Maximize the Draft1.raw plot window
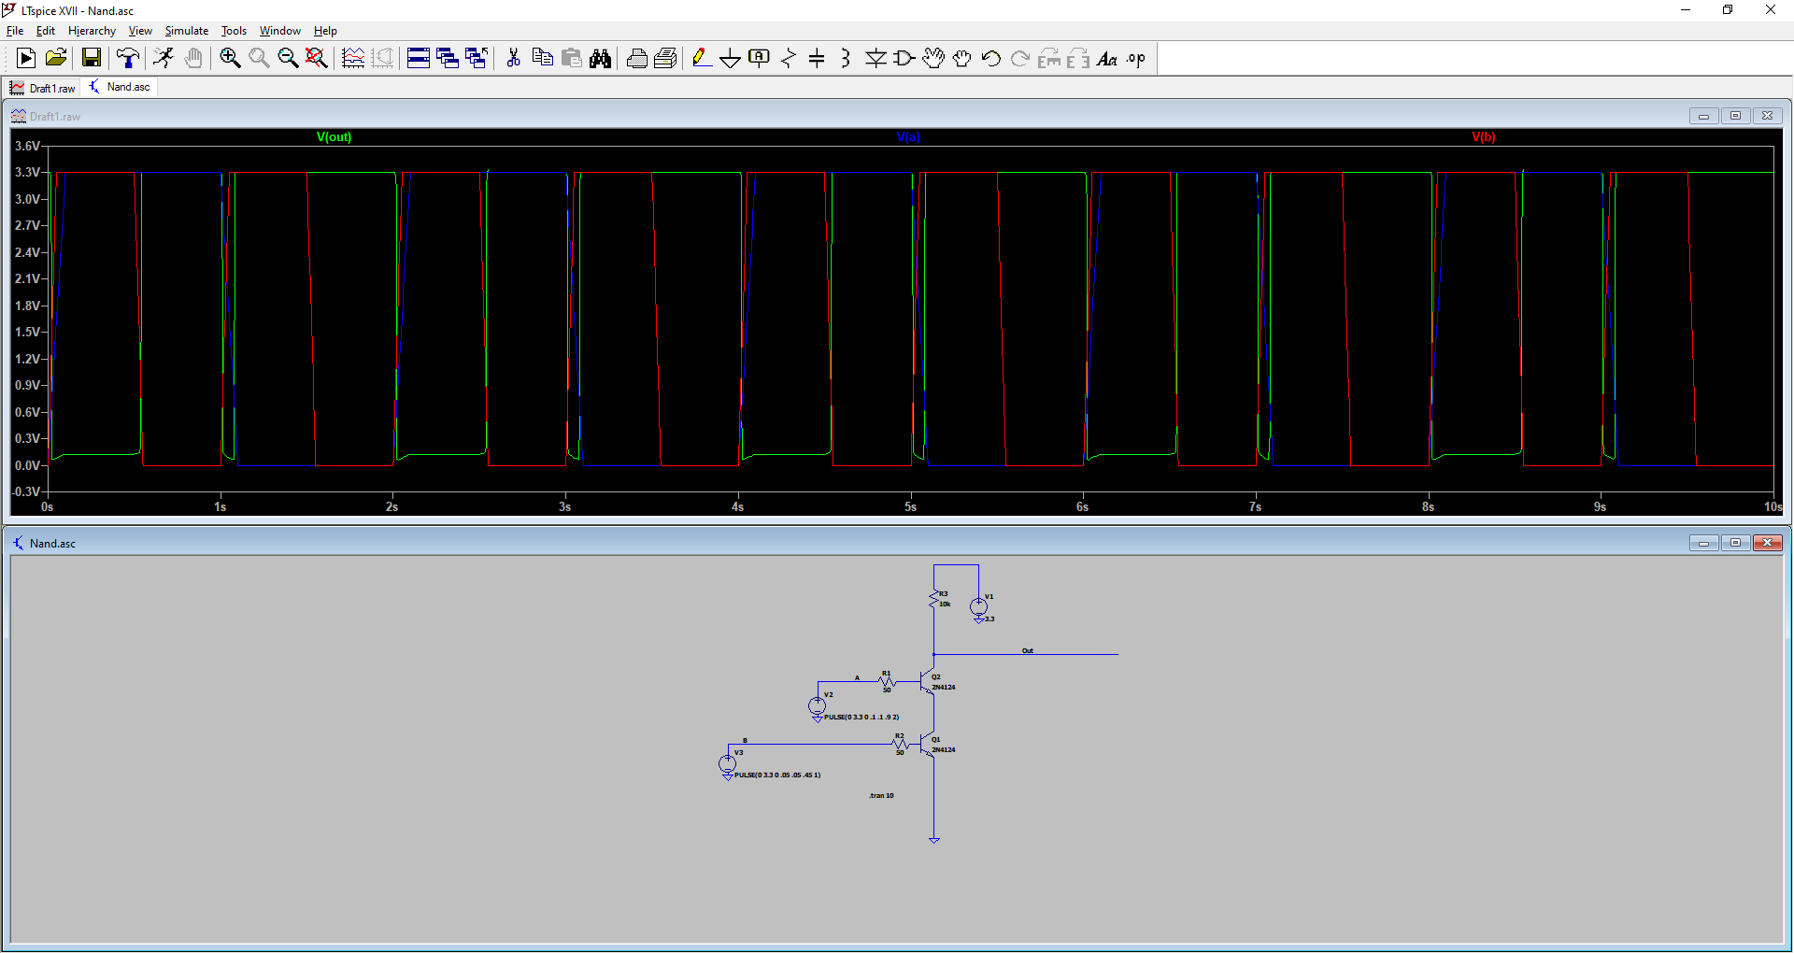Screen dimensions: 1794x953 (1735, 116)
